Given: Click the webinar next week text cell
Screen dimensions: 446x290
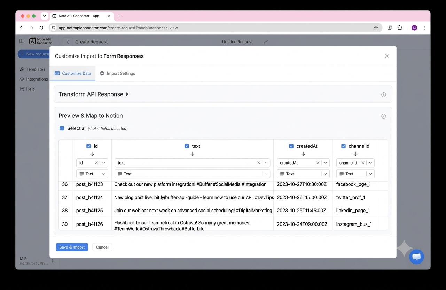Looking at the screenshot, I should (x=193, y=211).
